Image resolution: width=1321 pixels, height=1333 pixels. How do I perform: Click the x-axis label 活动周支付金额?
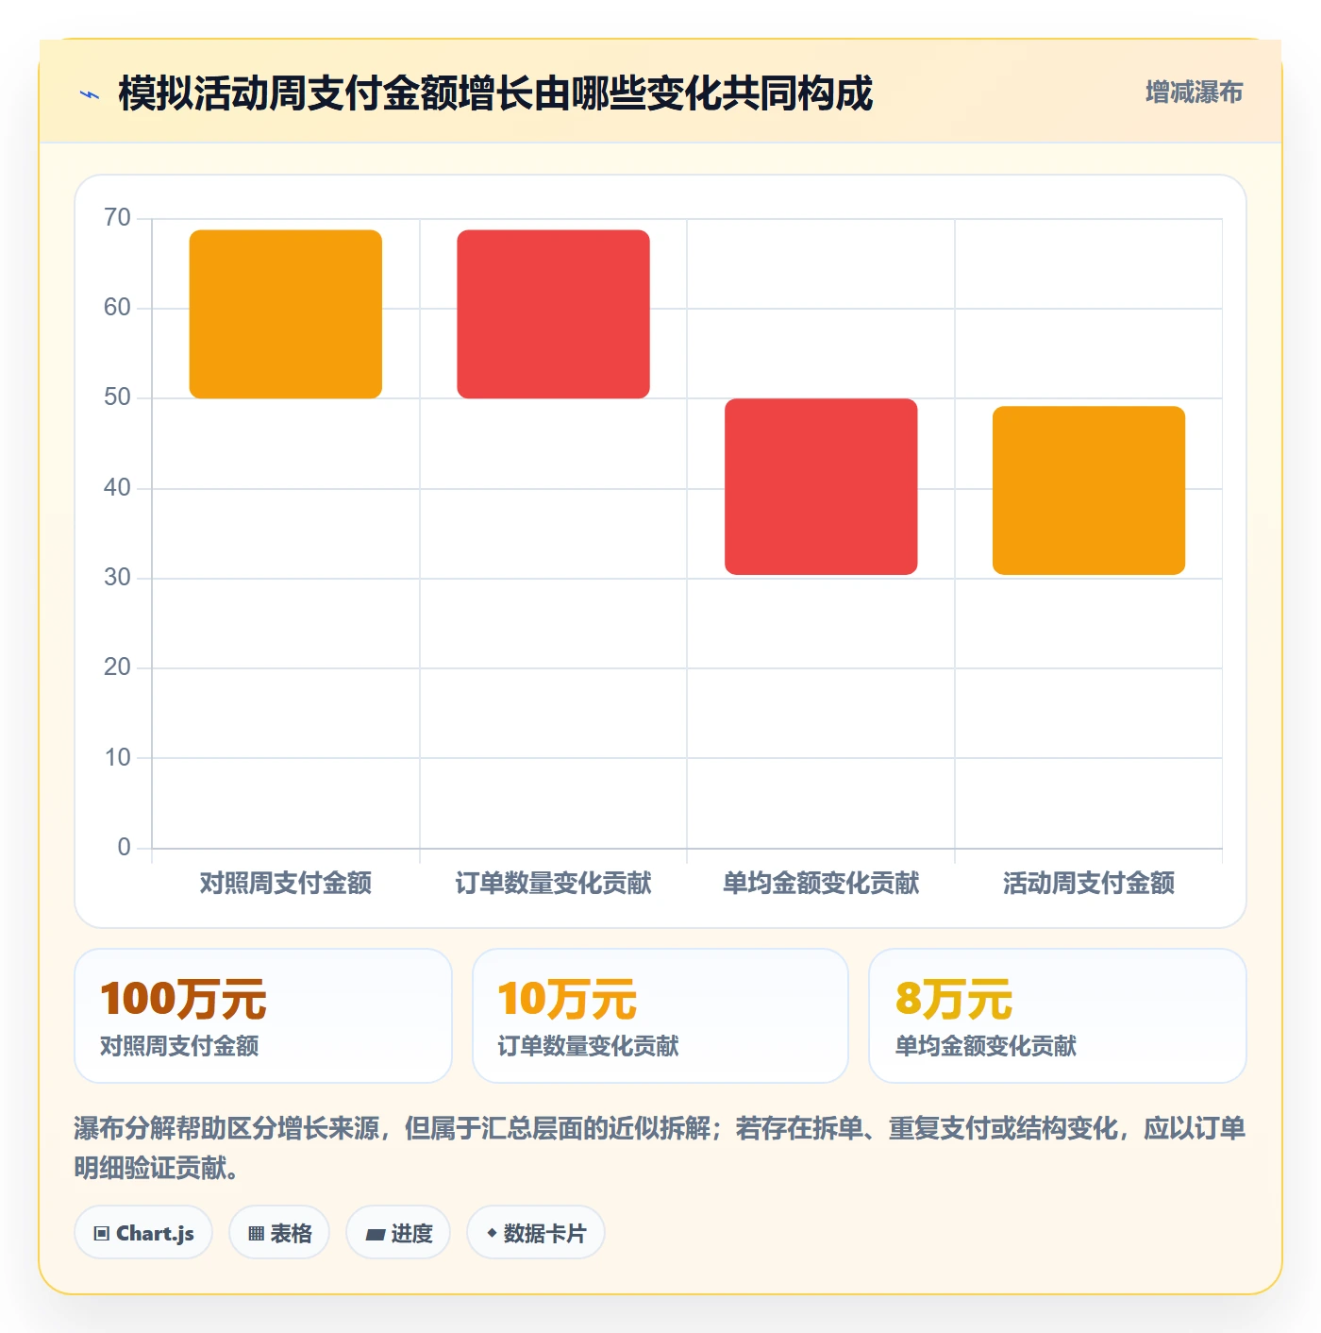tap(1089, 884)
